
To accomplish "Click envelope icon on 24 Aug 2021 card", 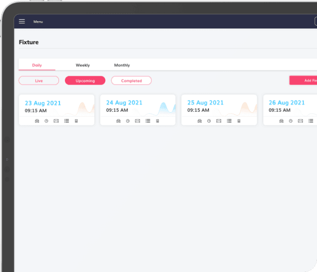I will 137,121.
